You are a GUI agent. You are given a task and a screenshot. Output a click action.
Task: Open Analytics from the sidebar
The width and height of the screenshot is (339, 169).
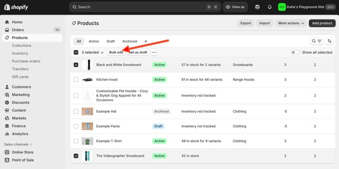coord(20,134)
